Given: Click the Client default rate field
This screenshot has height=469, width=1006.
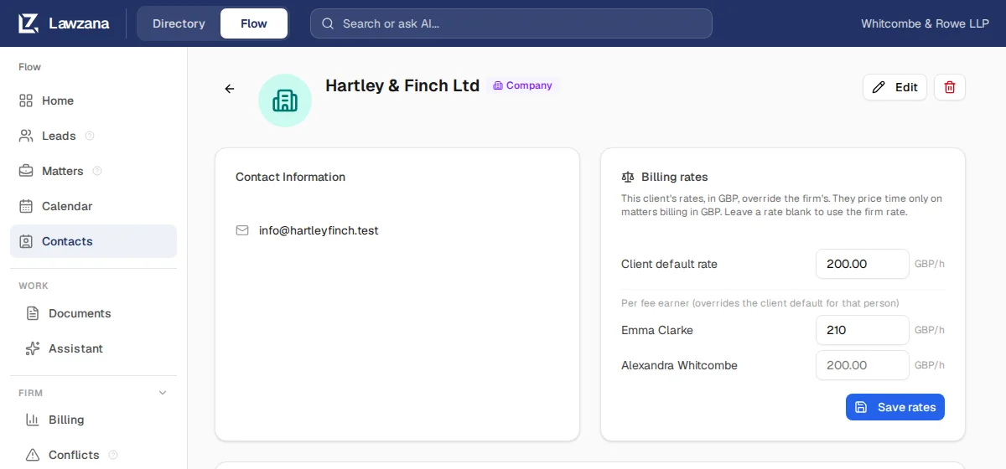Looking at the screenshot, I should tap(863, 264).
